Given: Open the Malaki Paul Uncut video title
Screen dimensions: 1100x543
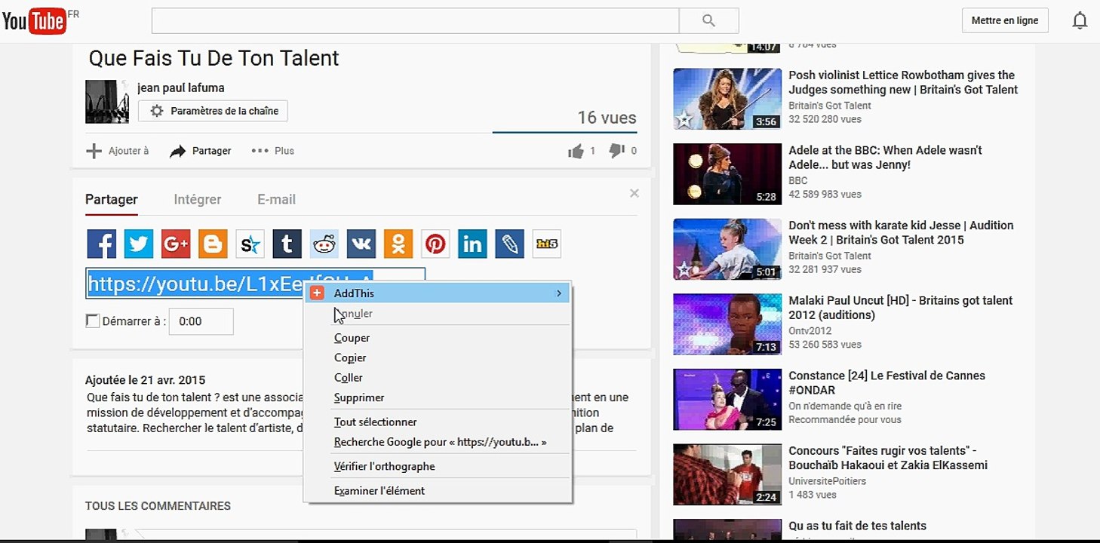Looking at the screenshot, I should pos(901,307).
